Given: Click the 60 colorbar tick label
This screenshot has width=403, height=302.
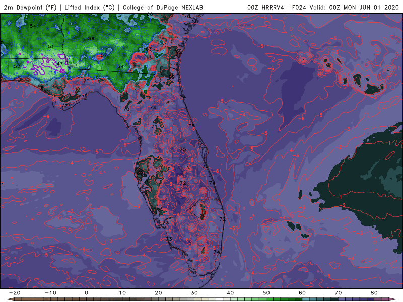Looking at the screenshot, I should click(302, 293).
